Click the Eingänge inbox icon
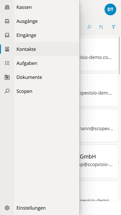 (7, 35)
